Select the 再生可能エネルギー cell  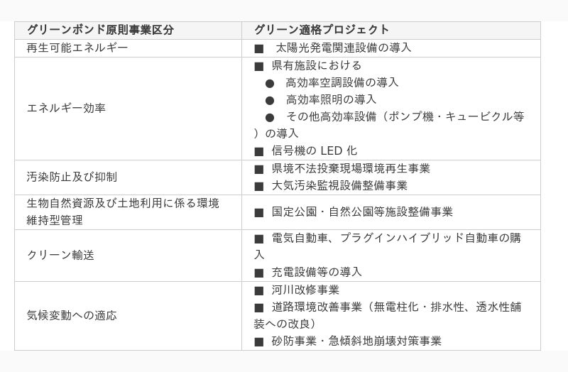click(x=77, y=48)
